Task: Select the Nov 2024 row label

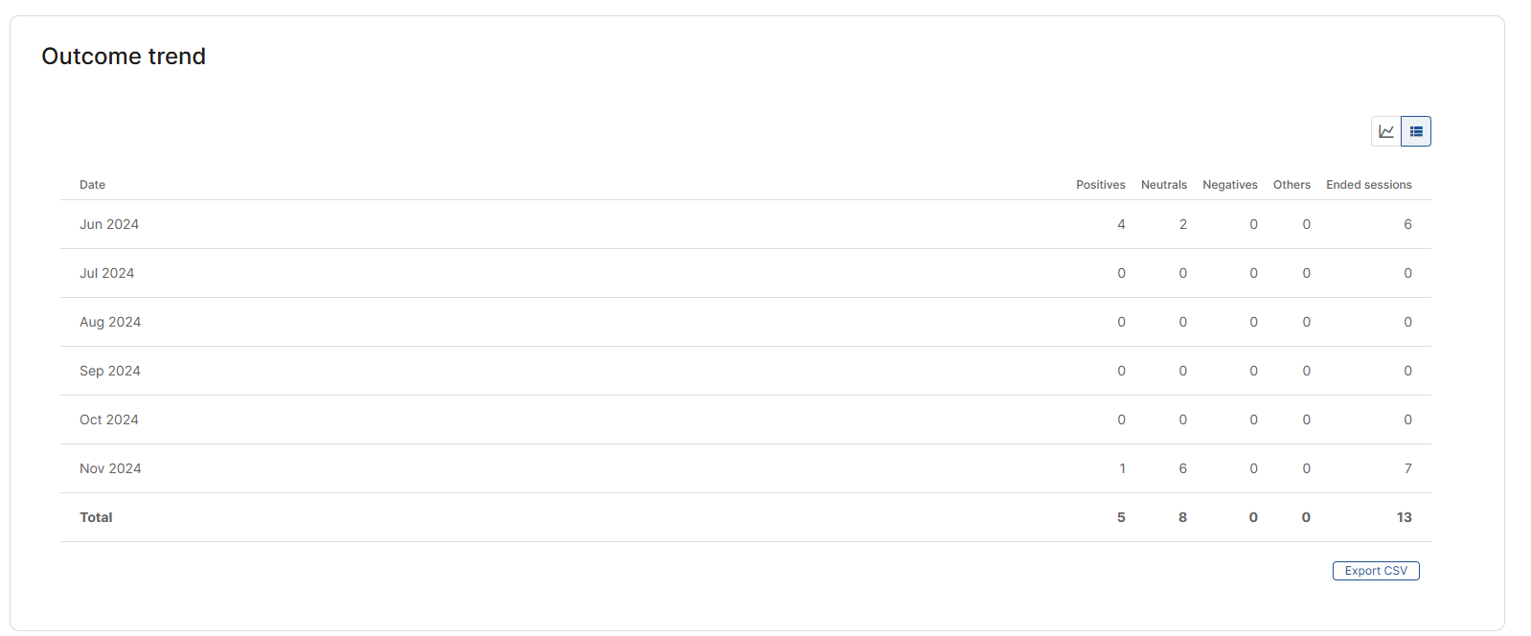Action: coord(110,468)
